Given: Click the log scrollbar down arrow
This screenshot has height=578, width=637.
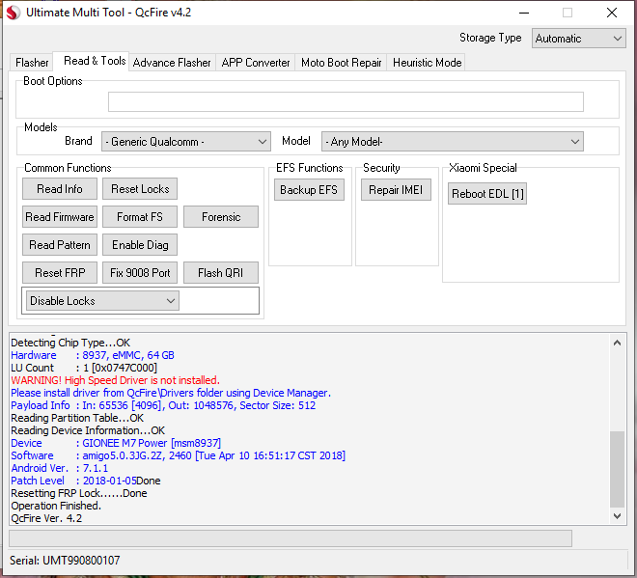Looking at the screenshot, I should tap(617, 516).
